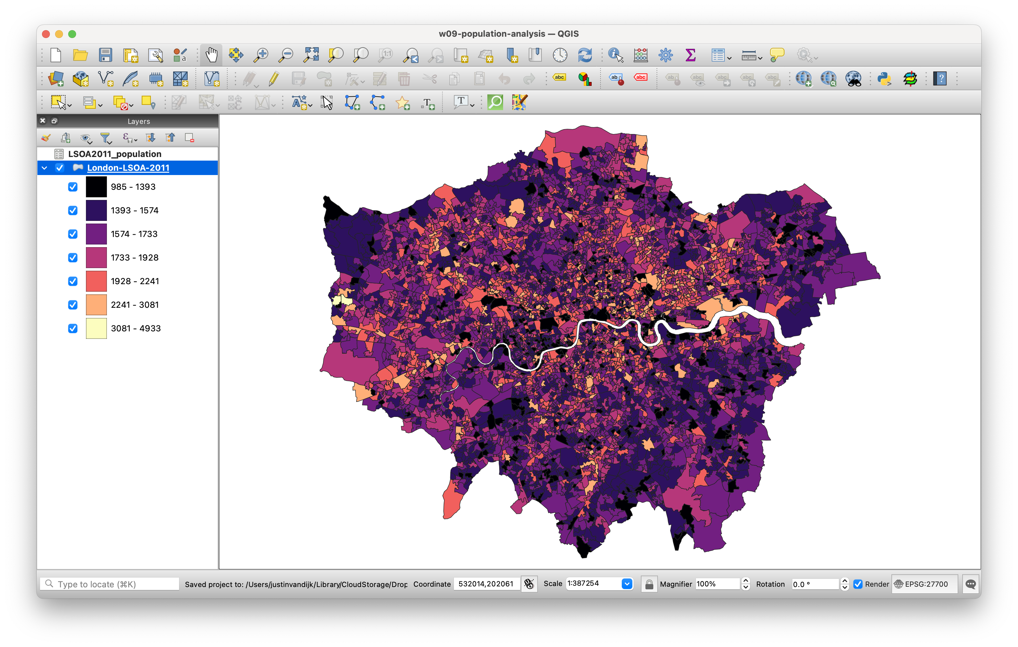Toggle the Render checkbox
The height and width of the screenshot is (647, 1018).
tap(858, 584)
